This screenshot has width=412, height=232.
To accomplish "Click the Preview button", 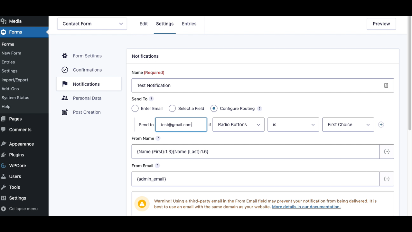I will click(381, 24).
